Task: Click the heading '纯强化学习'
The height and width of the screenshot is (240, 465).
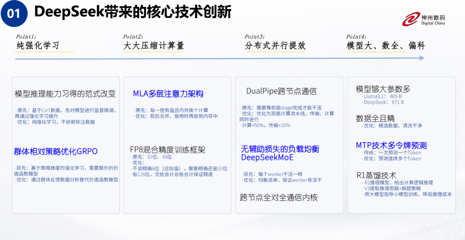Action: [x=37, y=46]
